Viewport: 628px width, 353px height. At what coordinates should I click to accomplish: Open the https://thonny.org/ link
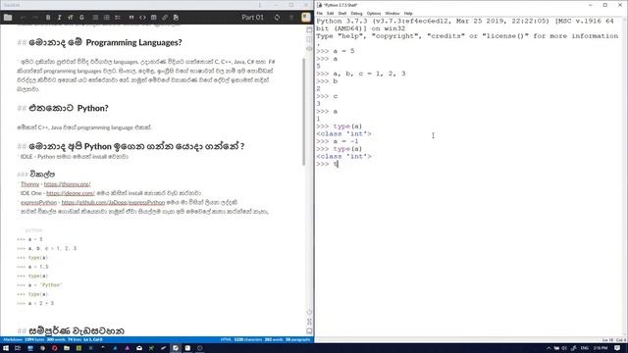click(68, 184)
